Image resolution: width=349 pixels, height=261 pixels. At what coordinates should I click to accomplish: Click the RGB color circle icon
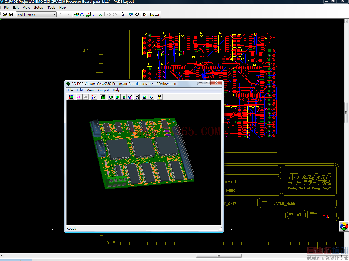(344, 226)
